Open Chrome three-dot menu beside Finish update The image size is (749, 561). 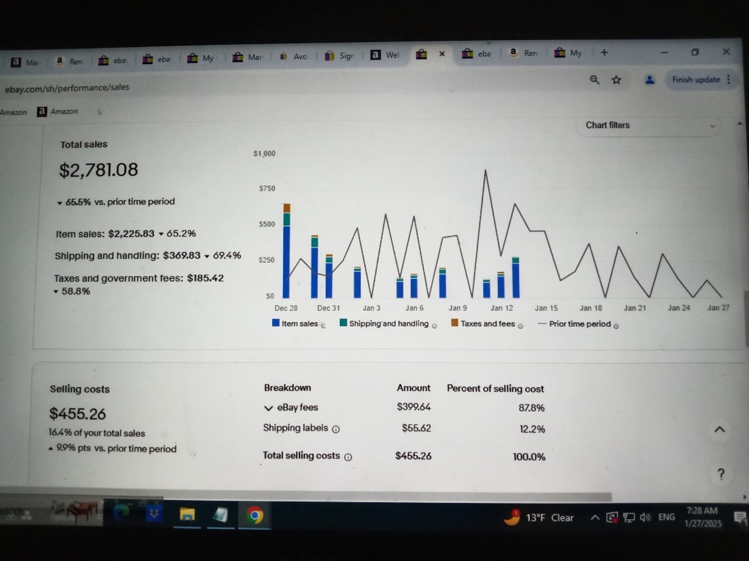(x=728, y=79)
